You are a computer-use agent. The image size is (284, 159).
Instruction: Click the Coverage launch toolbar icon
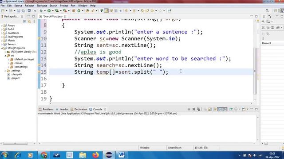[x=57, y=11]
